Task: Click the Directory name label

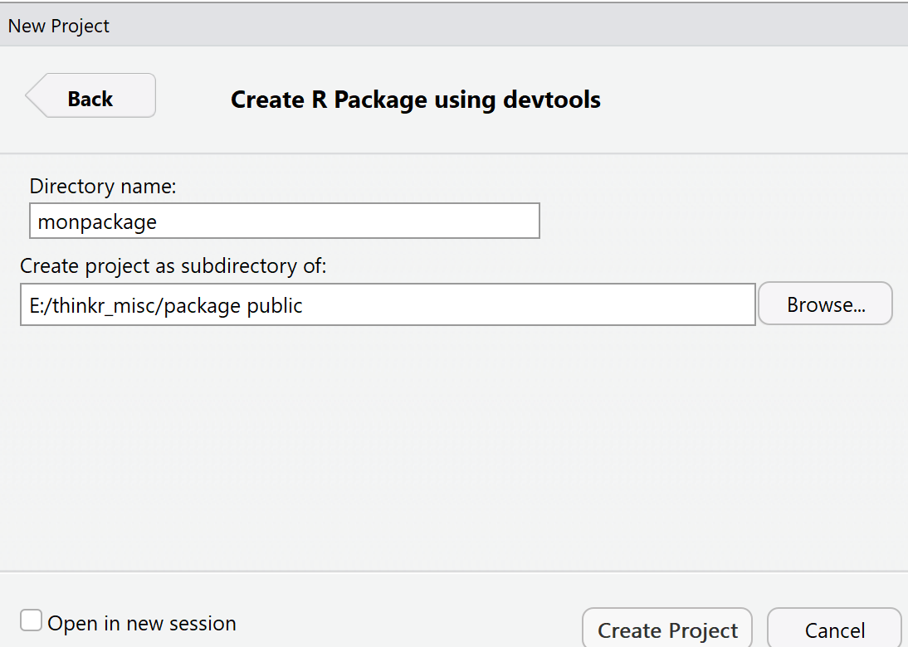Action: point(102,186)
